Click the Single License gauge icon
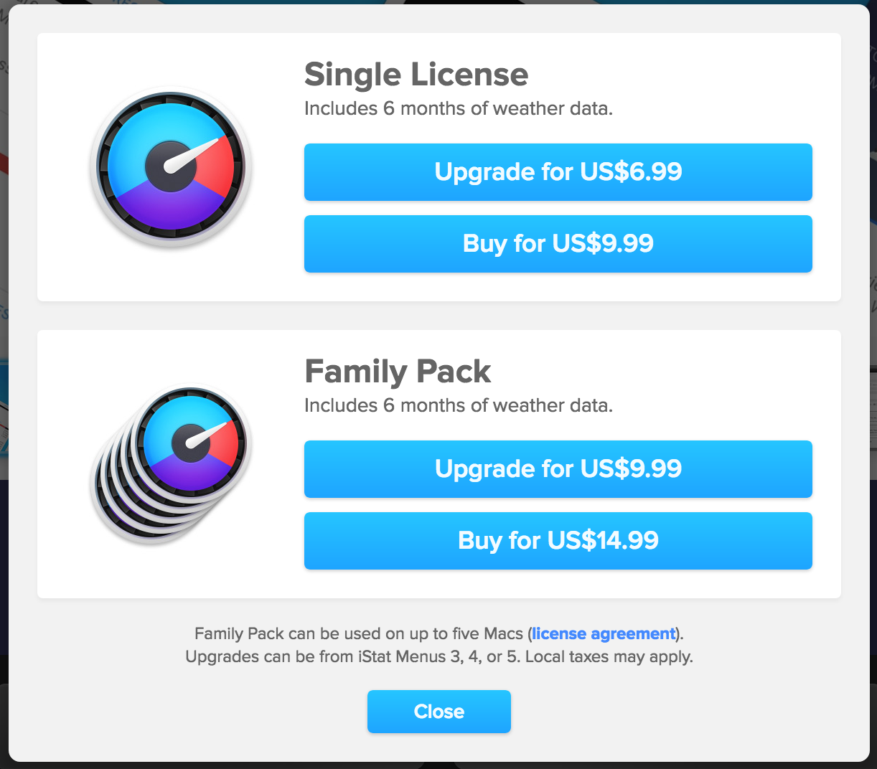The image size is (877, 769). point(170,168)
